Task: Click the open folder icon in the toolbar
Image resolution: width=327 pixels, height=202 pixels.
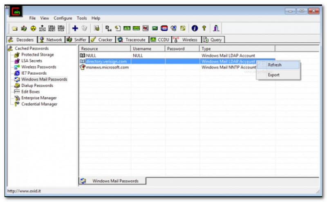Action: 15,28
